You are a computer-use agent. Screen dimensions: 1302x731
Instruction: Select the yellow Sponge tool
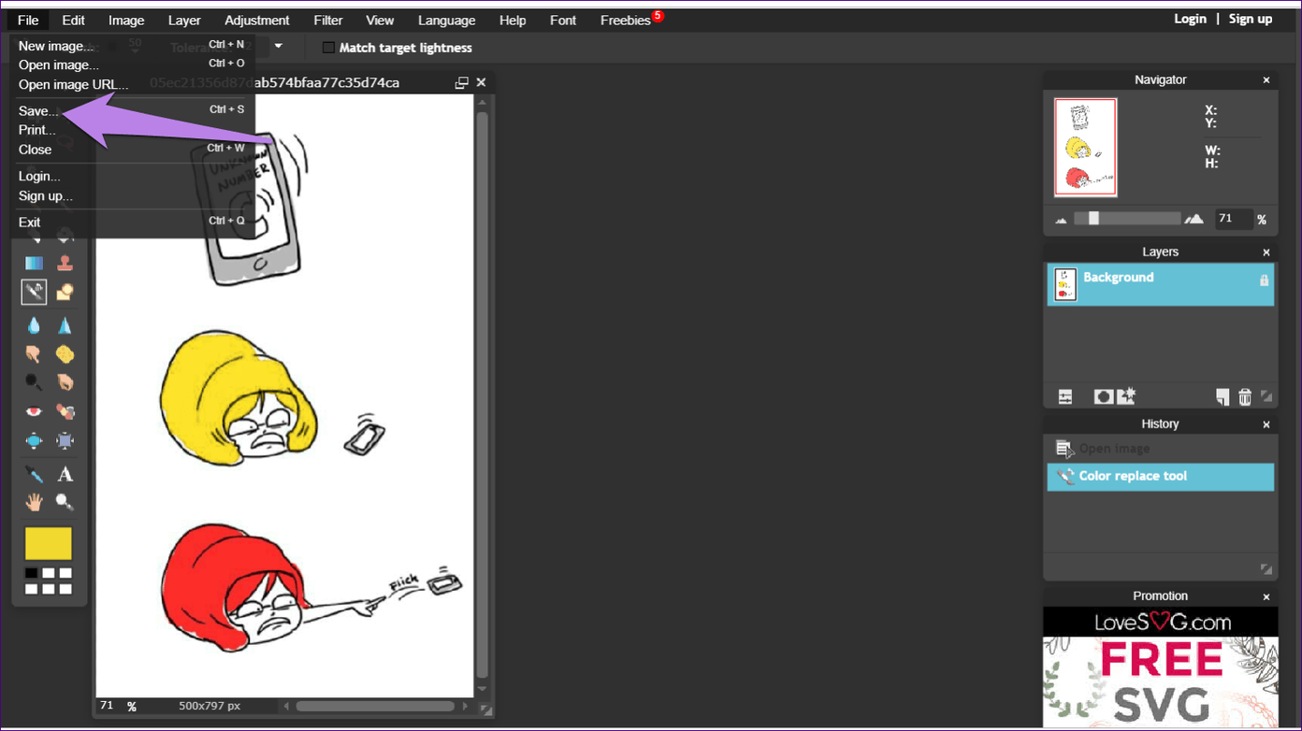click(x=65, y=354)
